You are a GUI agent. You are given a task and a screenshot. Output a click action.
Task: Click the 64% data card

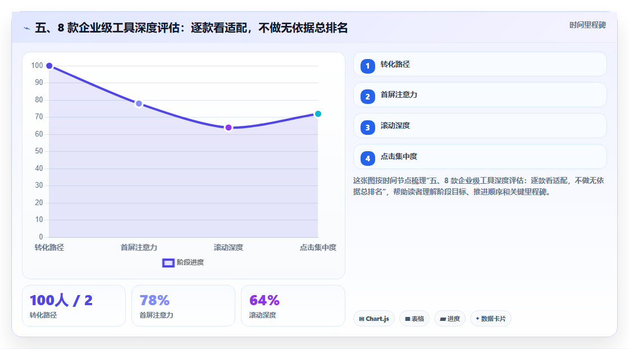293,306
